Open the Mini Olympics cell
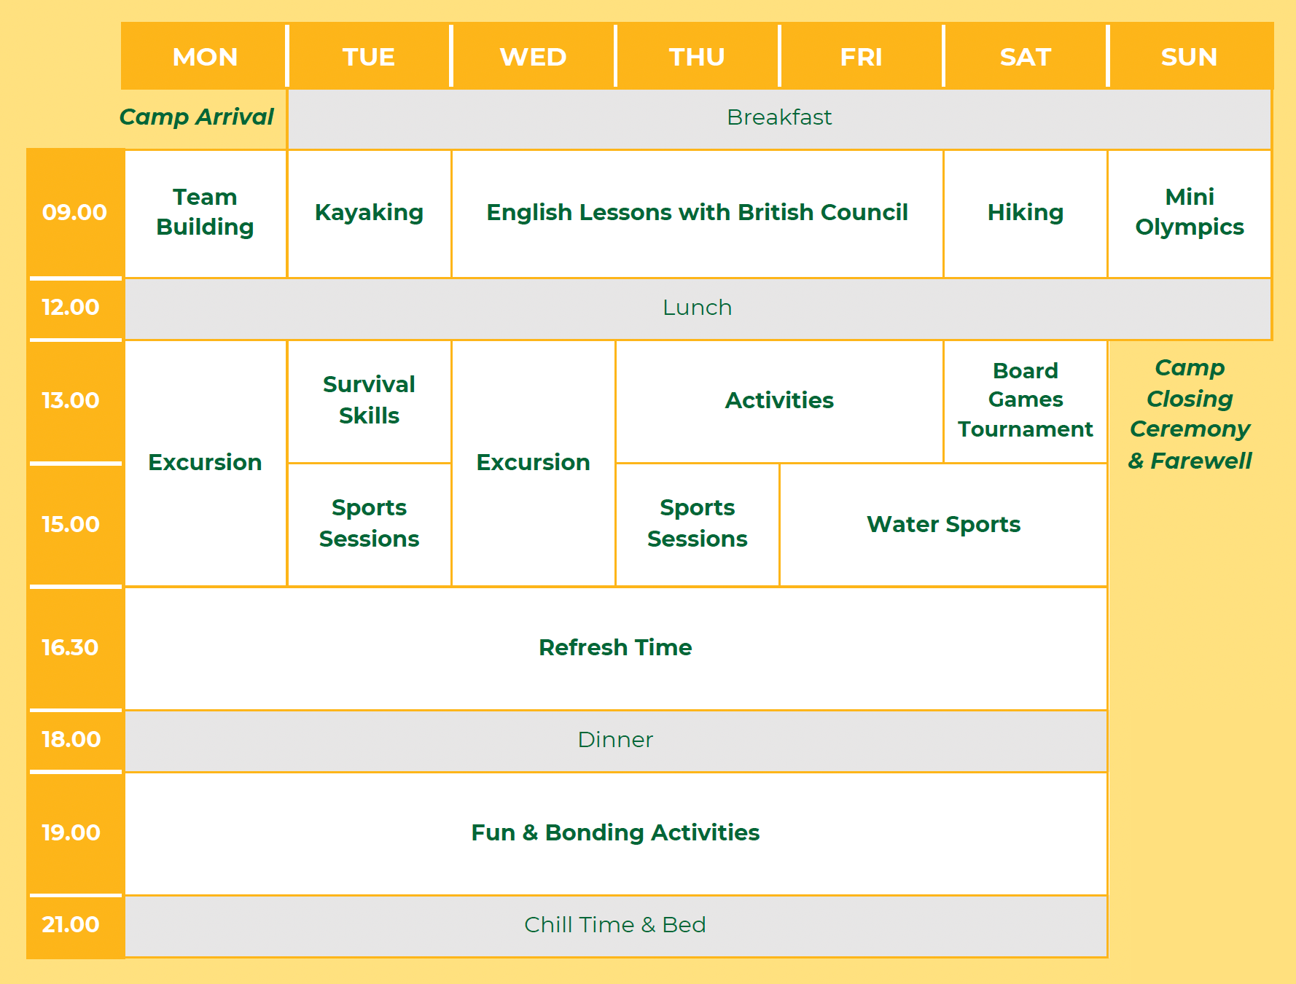This screenshot has width=1296, height=984. [x=1189, y=212]
